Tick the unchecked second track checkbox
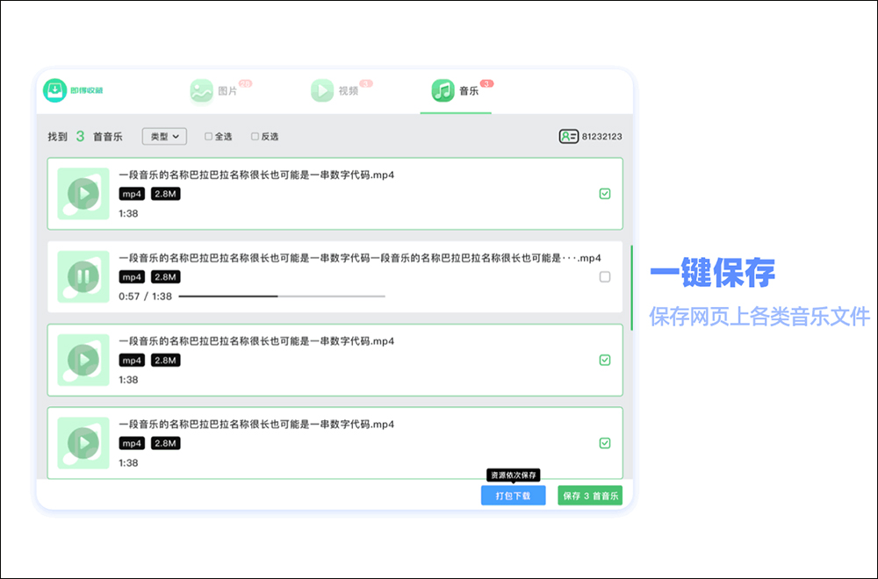 tap(605, 277)
